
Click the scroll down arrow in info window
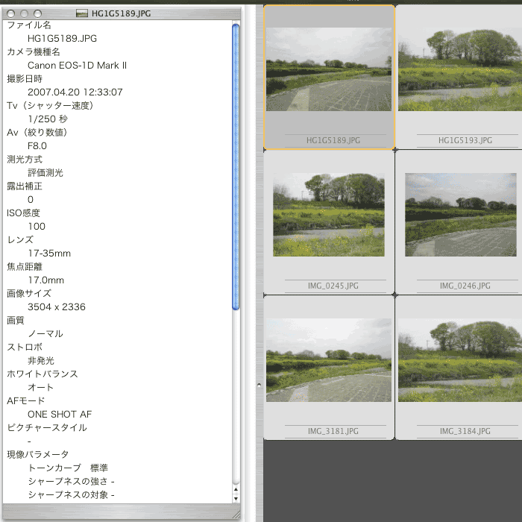(236, 497)
